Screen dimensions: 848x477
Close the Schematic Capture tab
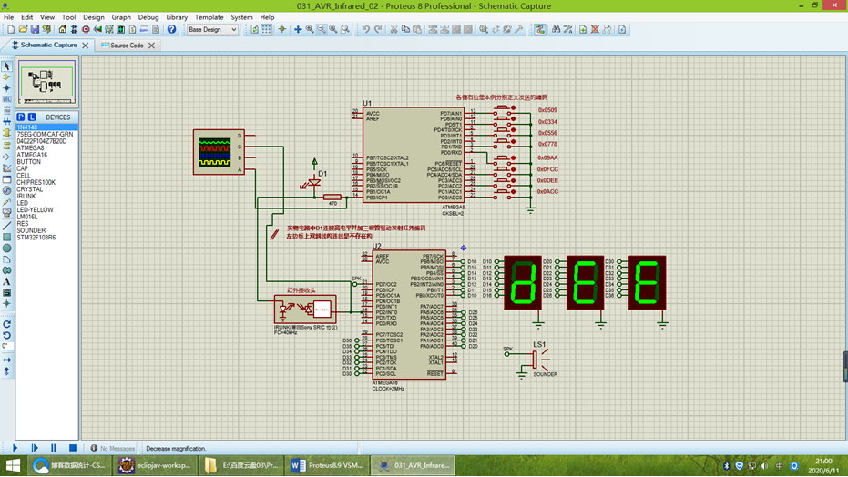86,45
